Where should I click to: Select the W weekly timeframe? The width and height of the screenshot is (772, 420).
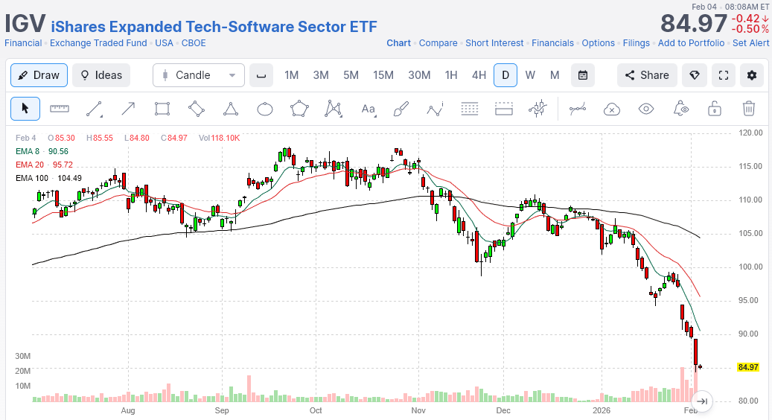(530, 75)
